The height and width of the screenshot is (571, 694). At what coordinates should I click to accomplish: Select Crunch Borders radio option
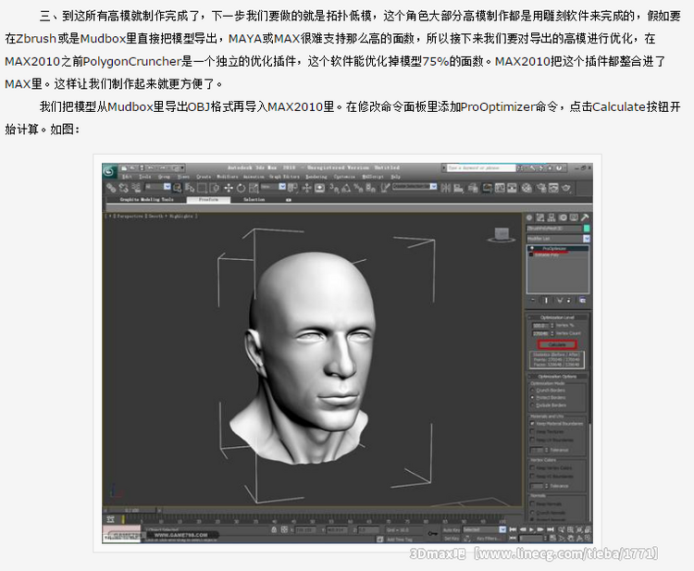coord(548,391)
